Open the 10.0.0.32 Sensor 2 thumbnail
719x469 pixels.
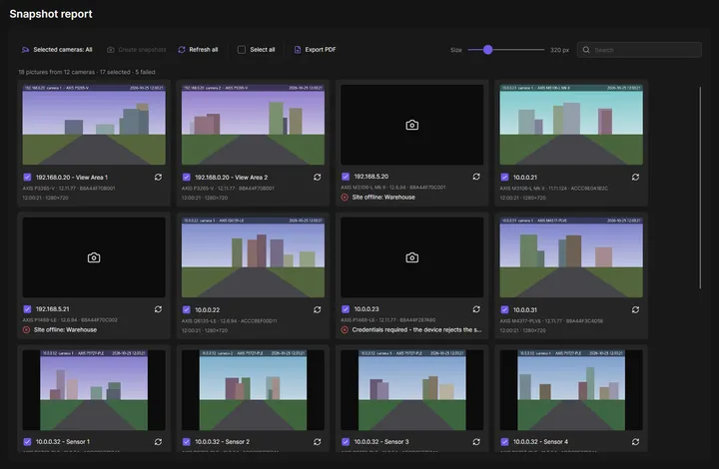253,390
